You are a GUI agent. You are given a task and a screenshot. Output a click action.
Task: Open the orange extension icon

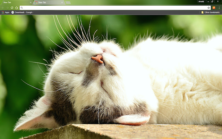214,8
